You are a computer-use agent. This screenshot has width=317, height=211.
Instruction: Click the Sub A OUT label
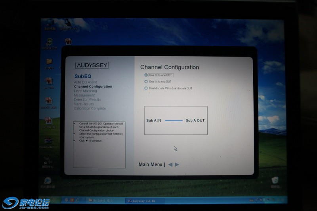(x=195, y=120)
